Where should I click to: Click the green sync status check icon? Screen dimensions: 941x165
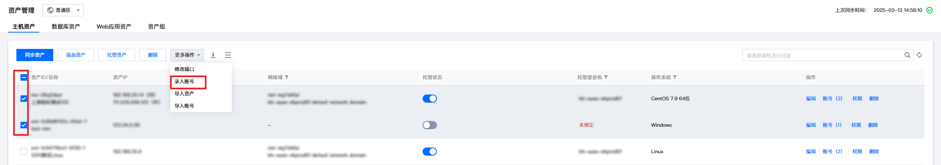[930, 10]
